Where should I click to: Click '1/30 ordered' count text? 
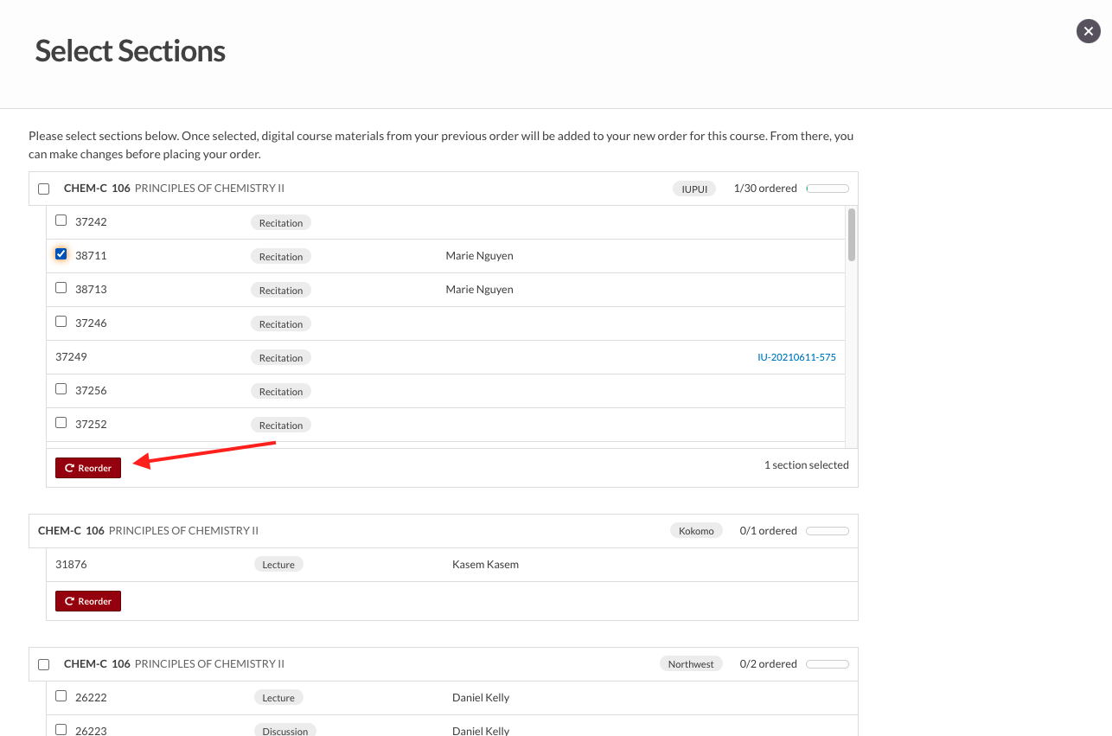click(x=765, y=188)
